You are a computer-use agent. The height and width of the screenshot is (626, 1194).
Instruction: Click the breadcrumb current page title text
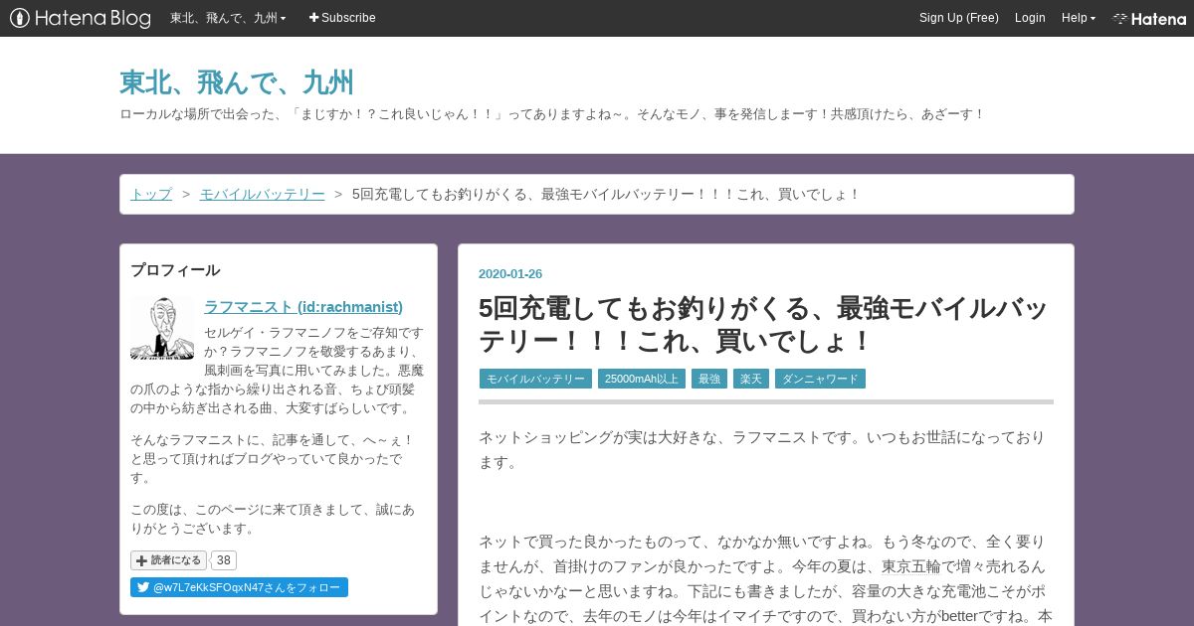(606, 194)
